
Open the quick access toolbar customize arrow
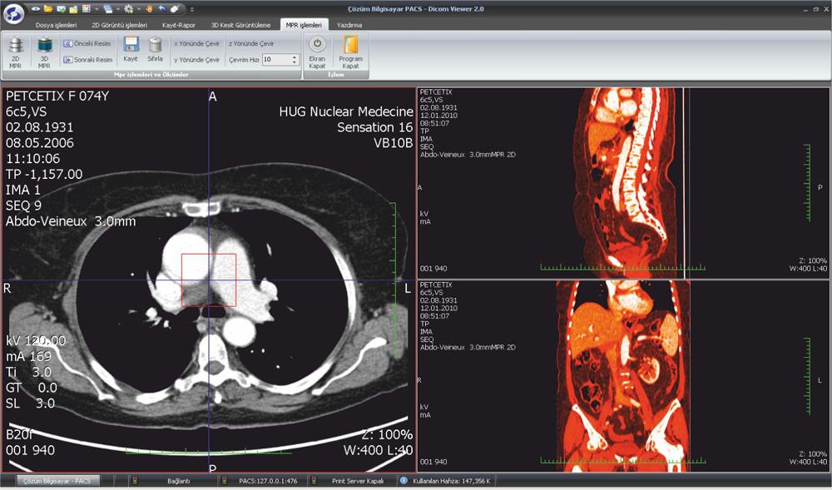191,9
